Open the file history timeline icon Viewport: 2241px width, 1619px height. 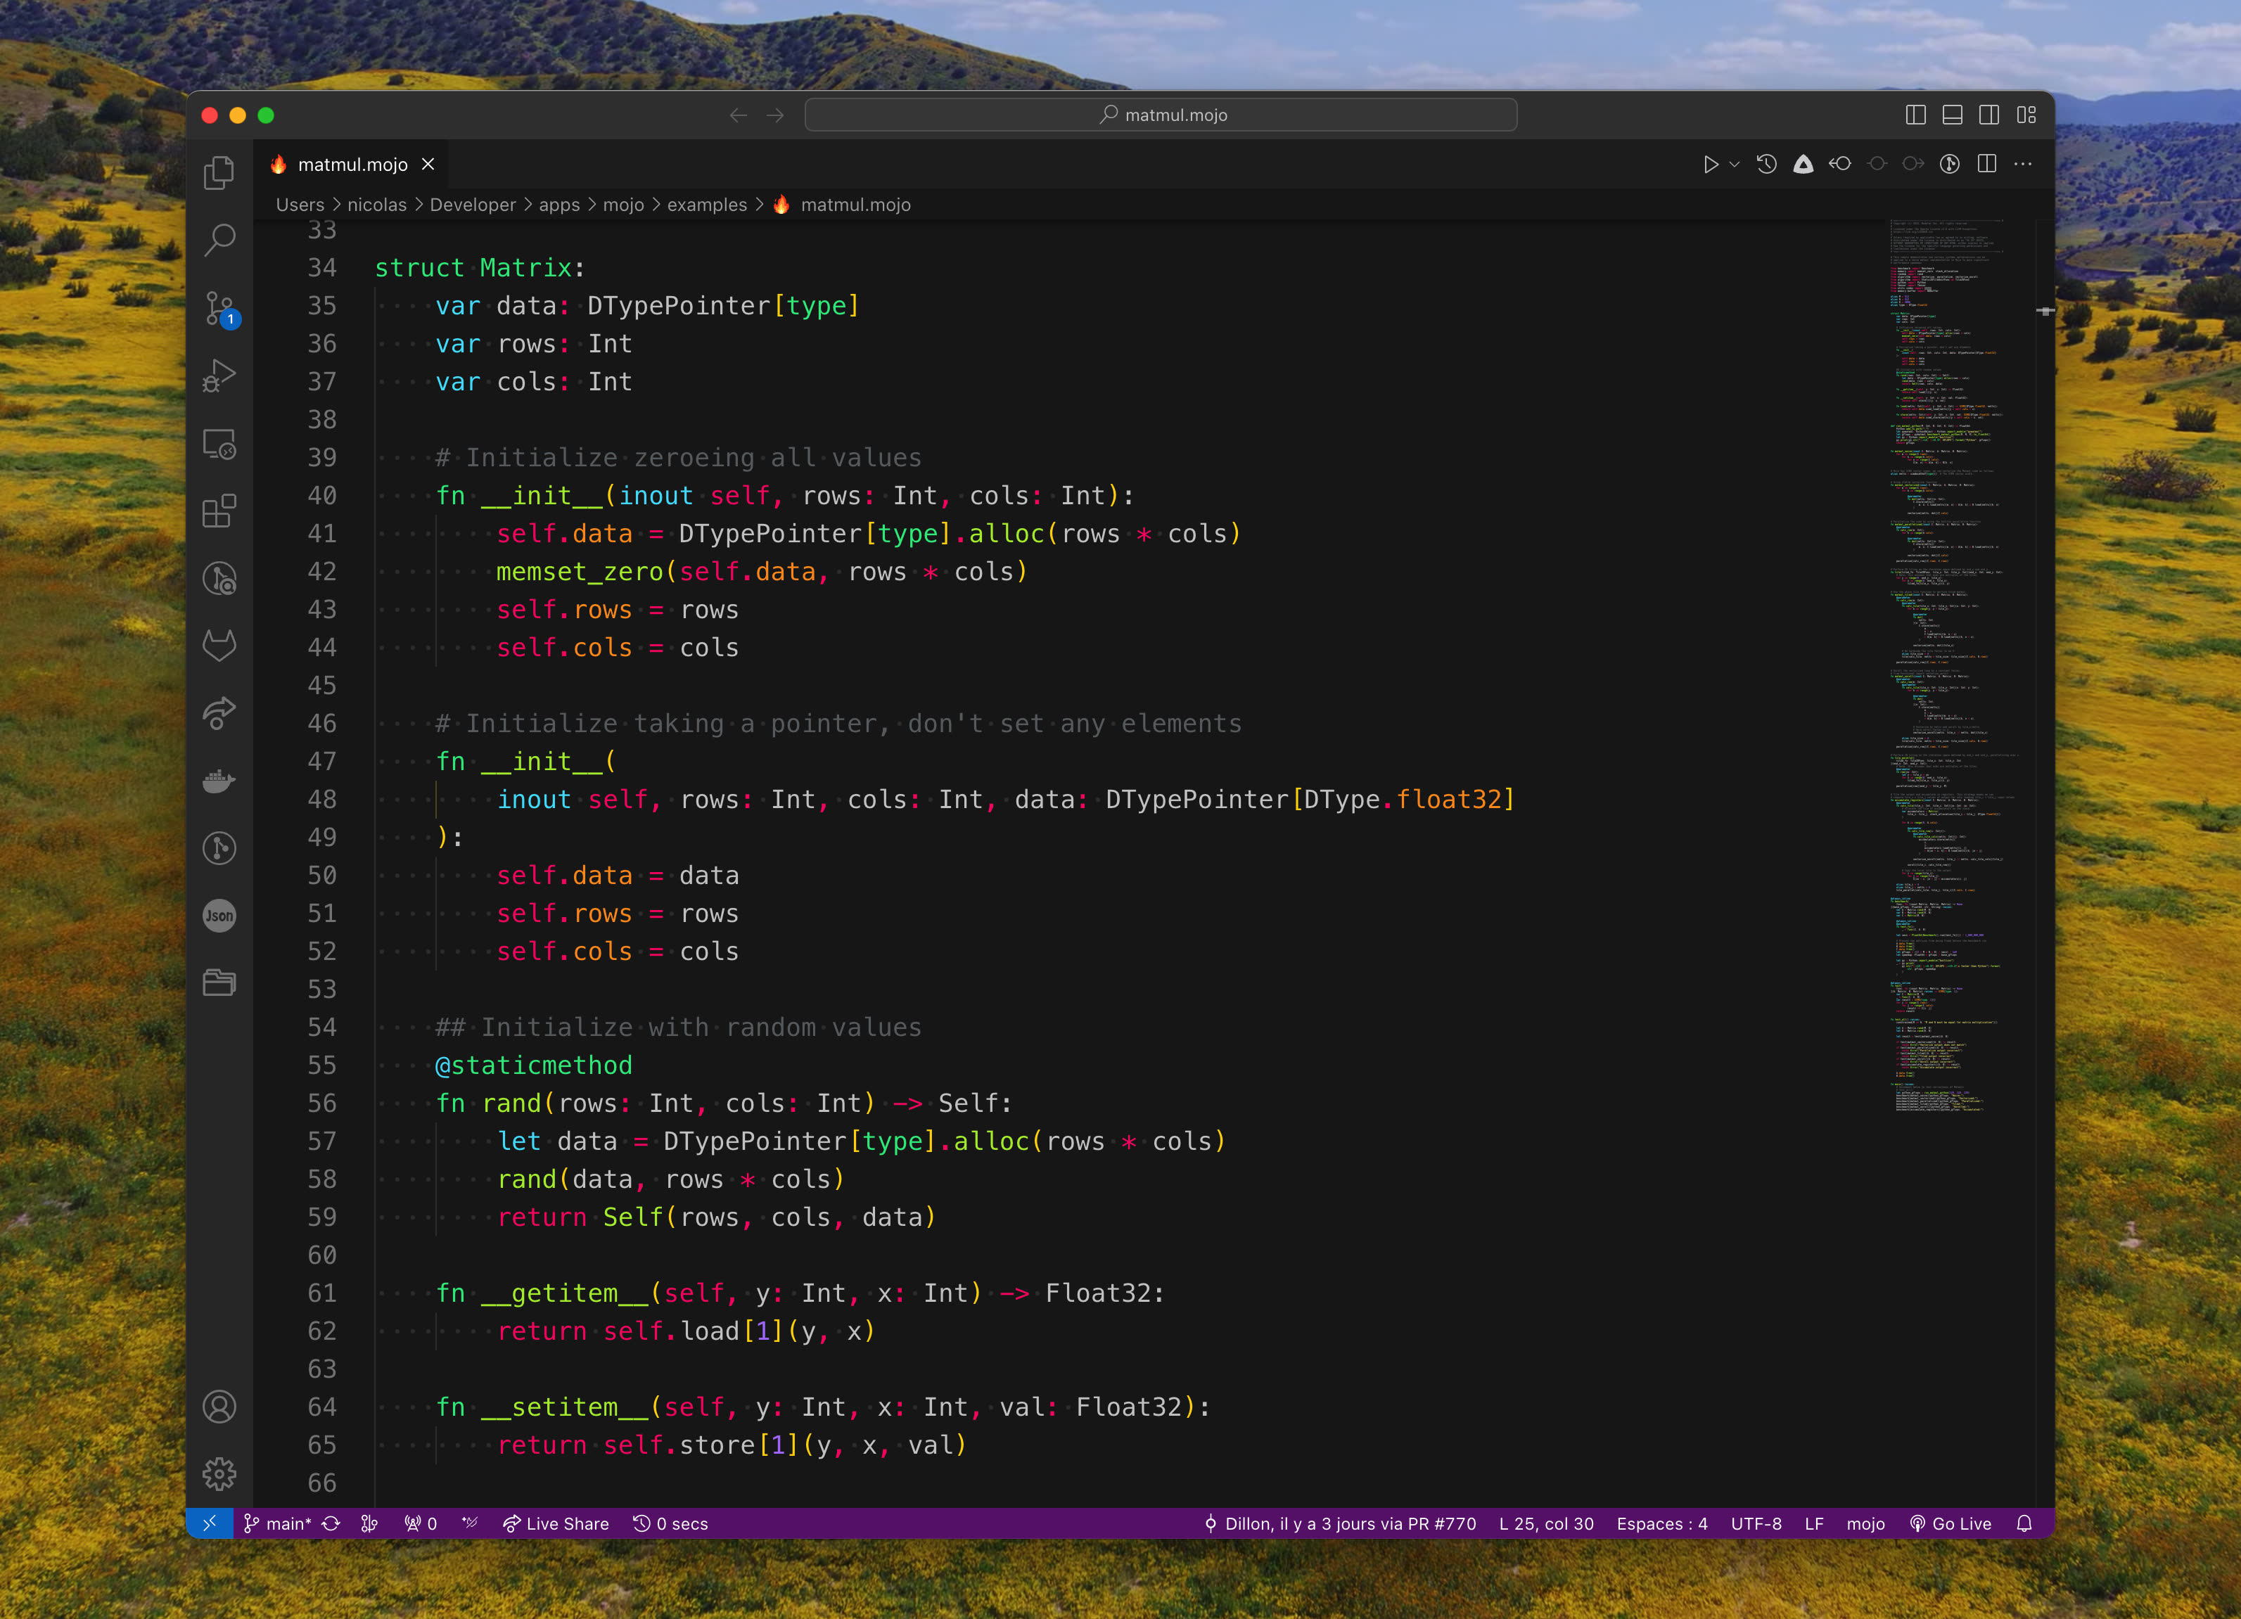click(1767, 165)
